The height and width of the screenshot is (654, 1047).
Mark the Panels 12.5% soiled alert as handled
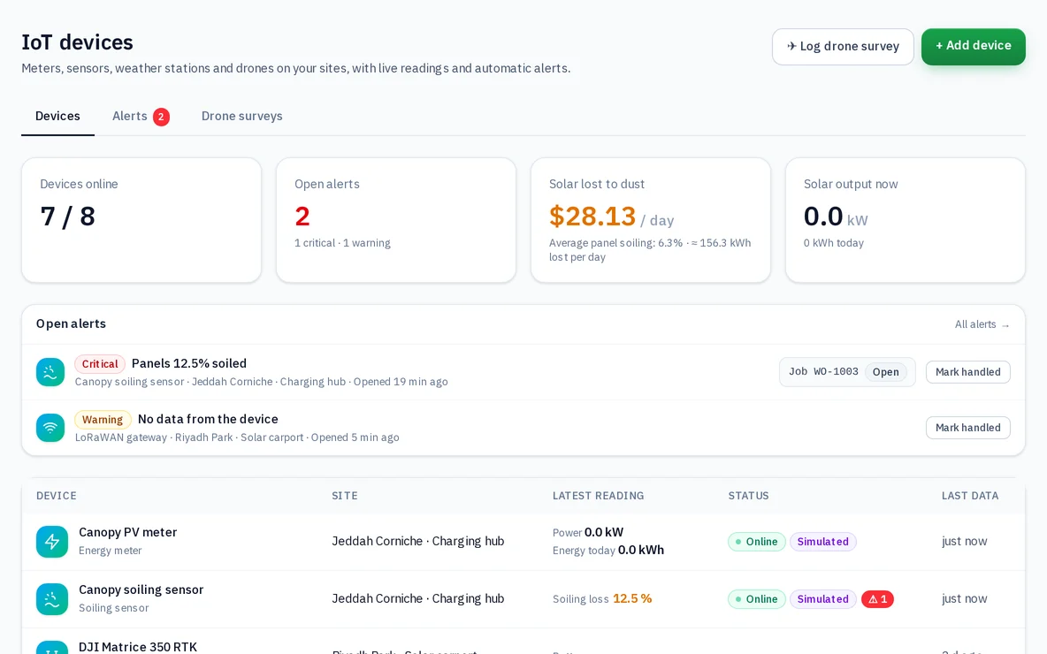[x=967, y=372]
